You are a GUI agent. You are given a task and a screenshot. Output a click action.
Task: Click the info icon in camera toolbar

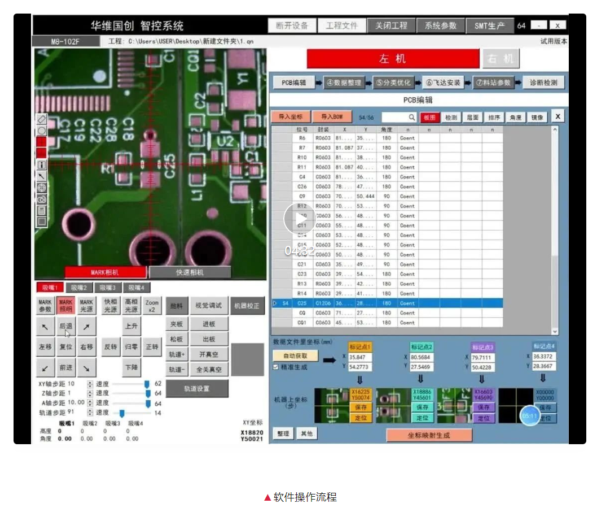pos(41,164)
